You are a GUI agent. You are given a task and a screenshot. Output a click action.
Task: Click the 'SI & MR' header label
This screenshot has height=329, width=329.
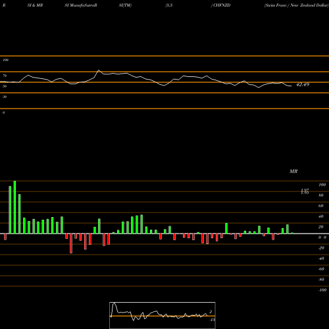pyautogui.click(x=35, y=5)
